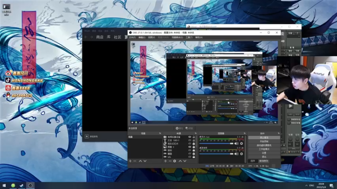Switch to the 控件 tab
Screen dimensions: 337x189
point(253,161)
